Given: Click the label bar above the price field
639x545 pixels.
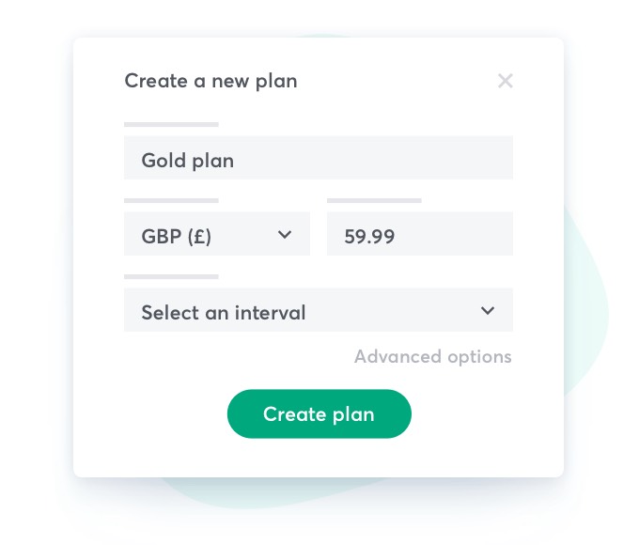Looking at the screenshot, I should coord(374,200).
